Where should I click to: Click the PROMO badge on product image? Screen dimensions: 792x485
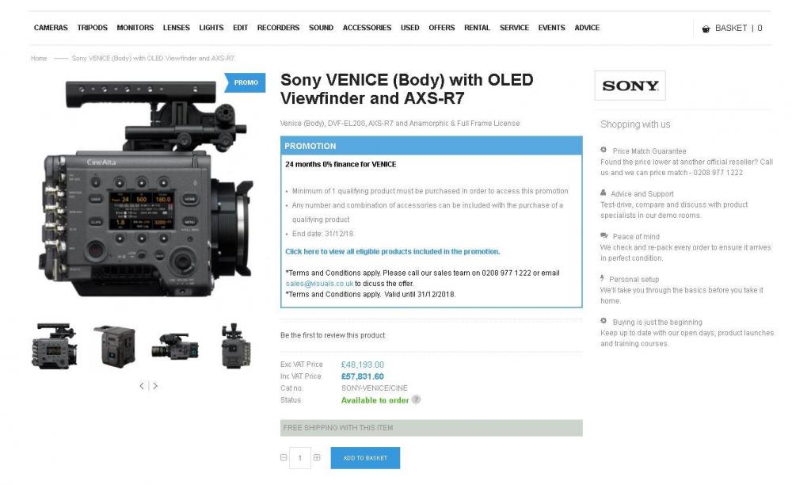[243, 82]
